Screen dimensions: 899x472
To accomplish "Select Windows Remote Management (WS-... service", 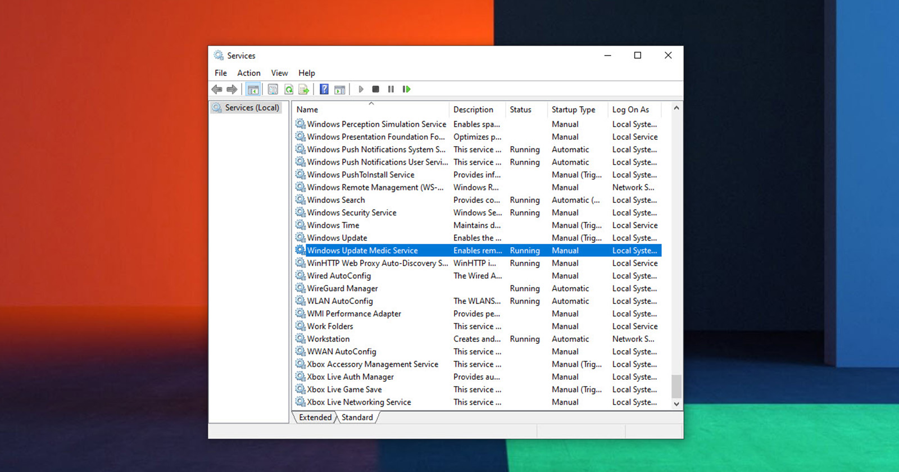I will pyautogui.click(x=375, y=187).
